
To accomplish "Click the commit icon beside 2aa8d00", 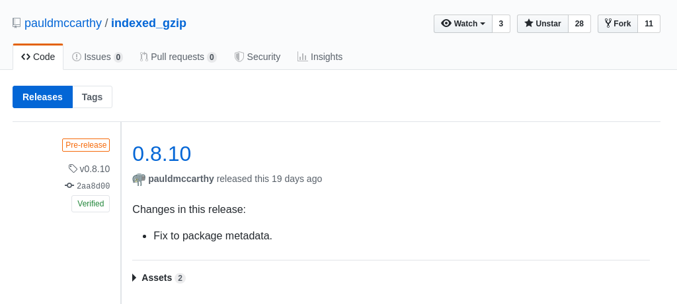I will [x=69, y=185].
